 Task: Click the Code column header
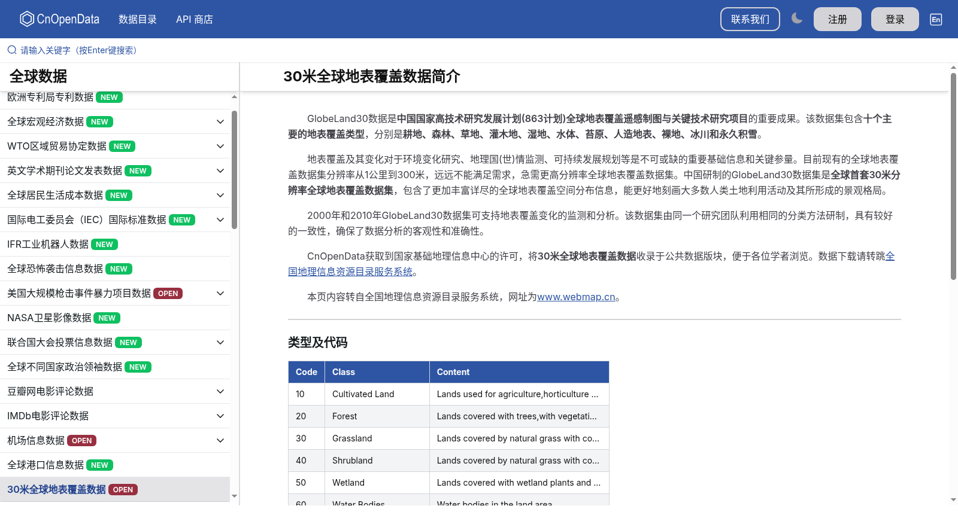point(307,372)
